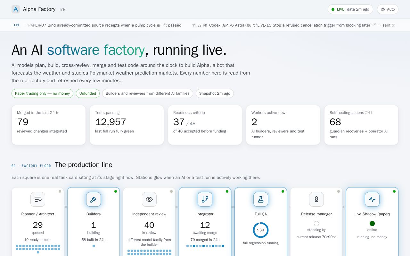Image resolution: width=410 pixels, height=256 pixels.
Task: Toggle the Auto theme button
Action: pos(388,9)
